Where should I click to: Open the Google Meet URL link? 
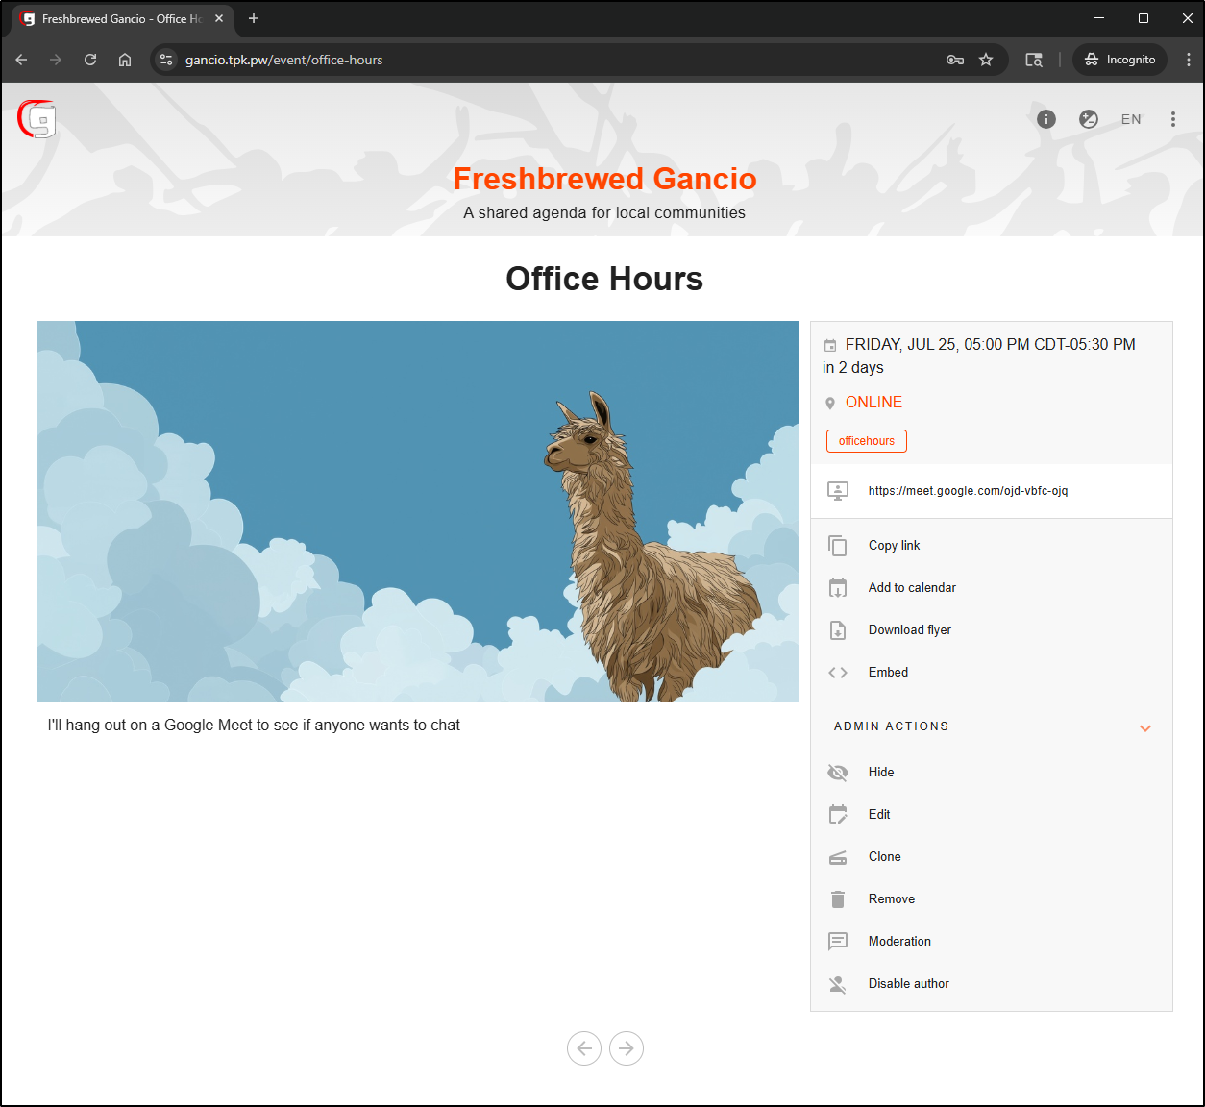tap(968, 491)
